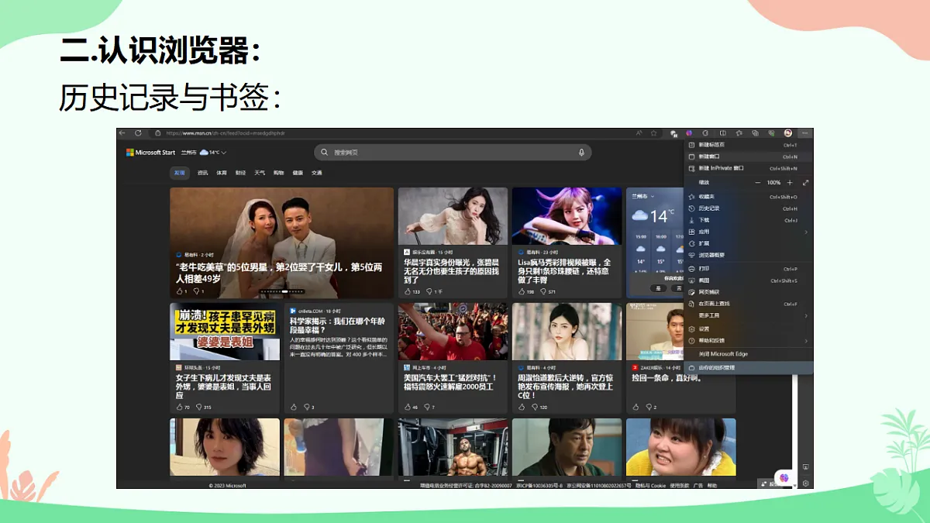
Task: Click the 隐私与 Cookie footer link
Action: (x=650, y=485)
